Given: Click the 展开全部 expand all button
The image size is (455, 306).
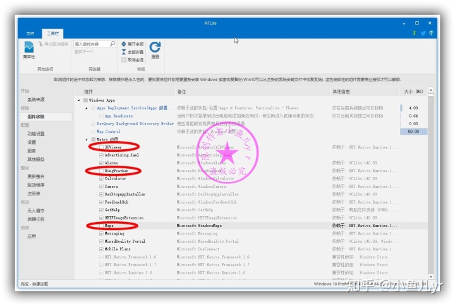Looking at the screenshot, I should tap(132, 44).
